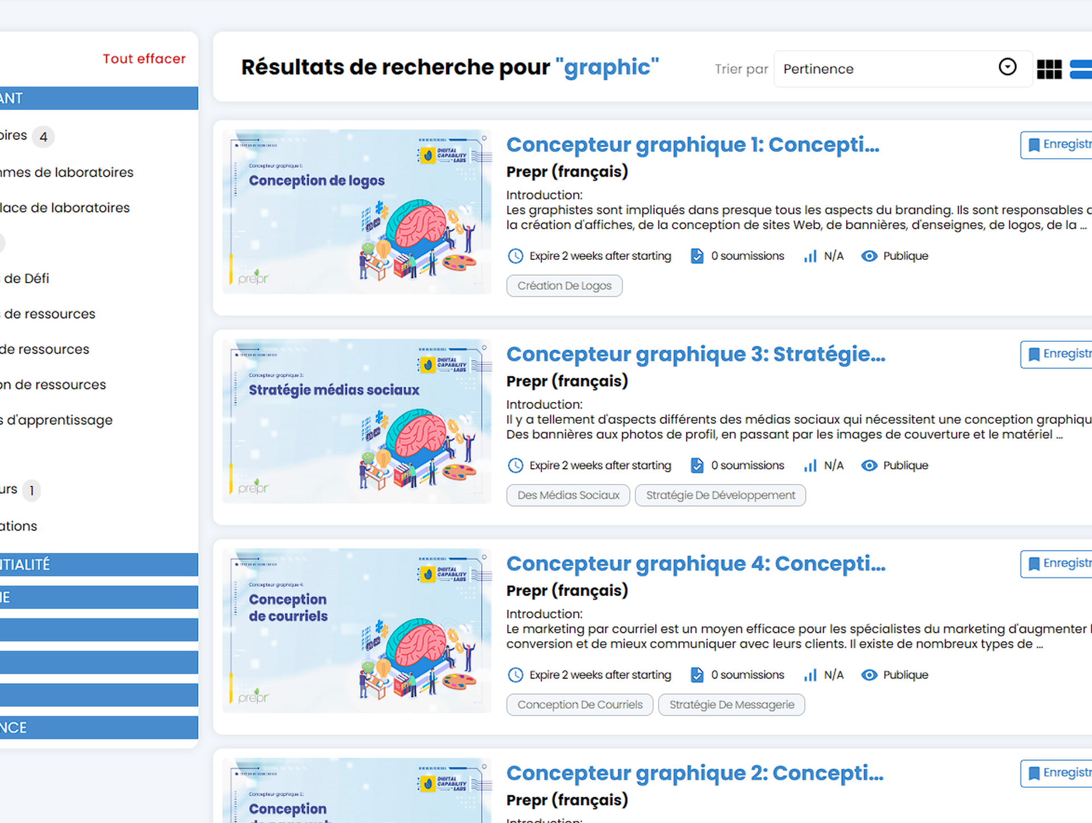Image resolution: width=1092 pixels, height=823 pixels.
Task: Select the Conception De Courriels tag
Action: click(580, 705)
